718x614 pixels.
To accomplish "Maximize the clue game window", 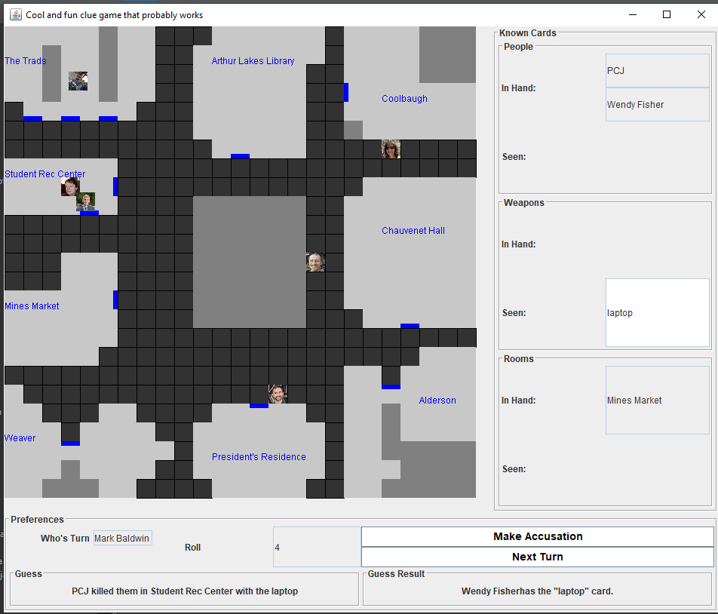I will (x=667, y=14).
